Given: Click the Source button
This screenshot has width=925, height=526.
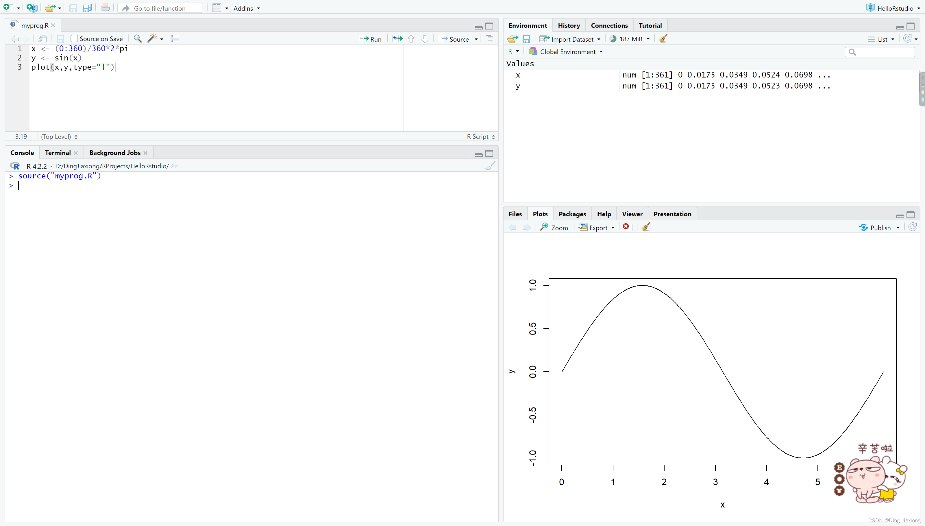Looking at the screenshot, I should point(454,39).
